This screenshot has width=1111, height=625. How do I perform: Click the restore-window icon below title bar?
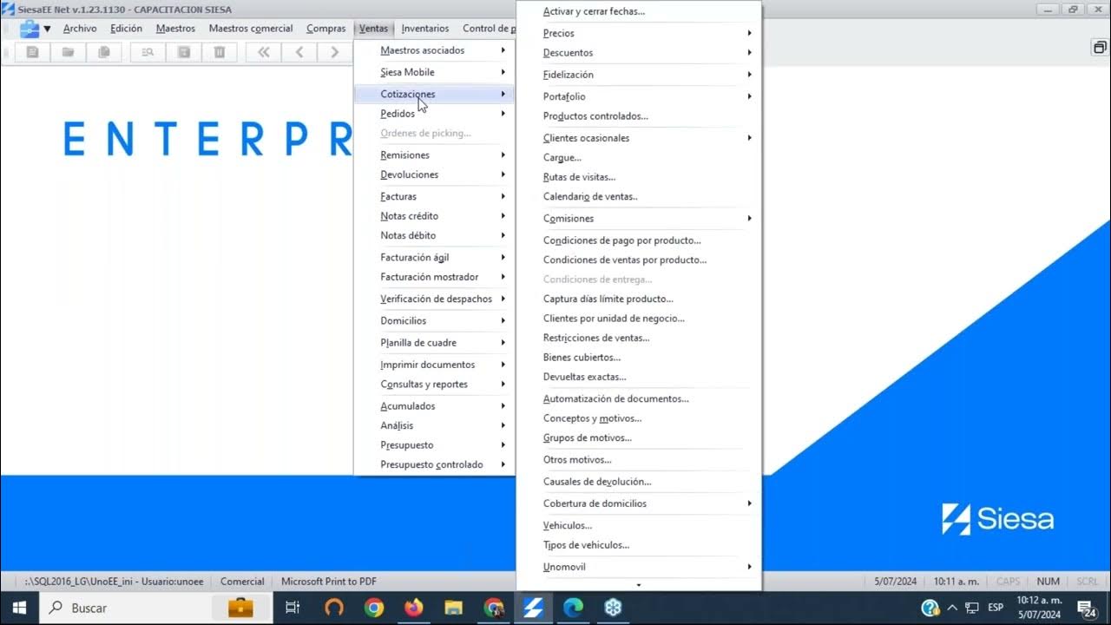coord(1099,48)
